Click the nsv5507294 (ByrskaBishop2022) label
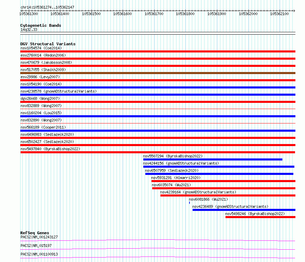This screenshot has height=262, width=305. (x=173, y=156)
